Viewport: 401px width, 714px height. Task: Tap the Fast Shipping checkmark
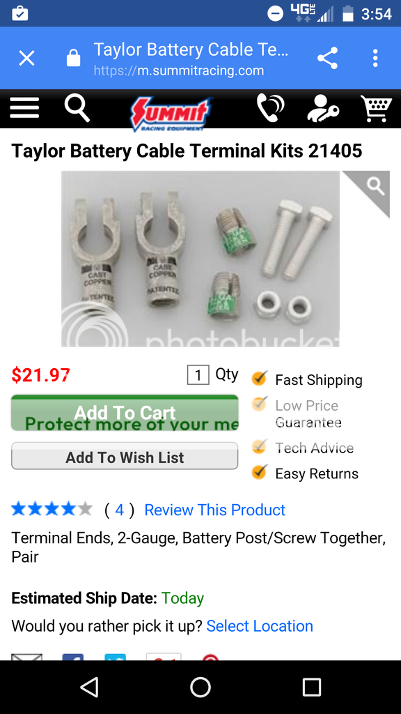coord(259,378)
